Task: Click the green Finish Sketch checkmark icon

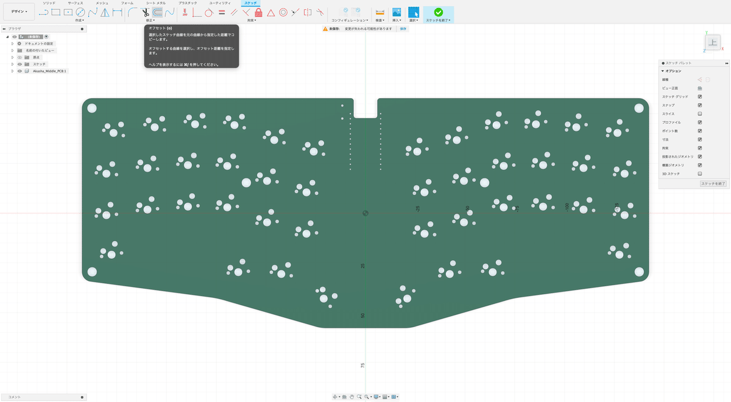Action: (x=438, y=12)
